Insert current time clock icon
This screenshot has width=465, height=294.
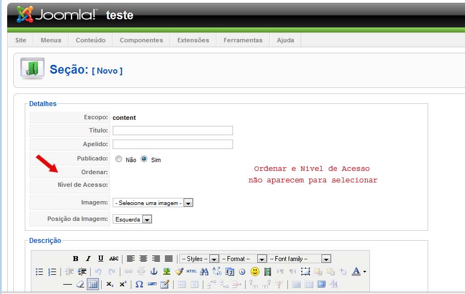coord(242,271)
